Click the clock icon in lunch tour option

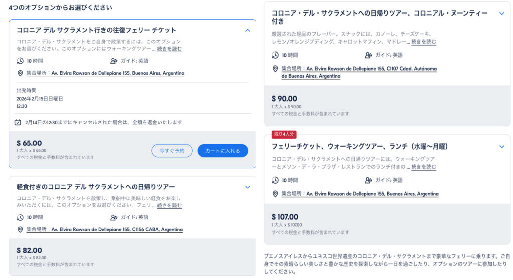pos(275,180)
